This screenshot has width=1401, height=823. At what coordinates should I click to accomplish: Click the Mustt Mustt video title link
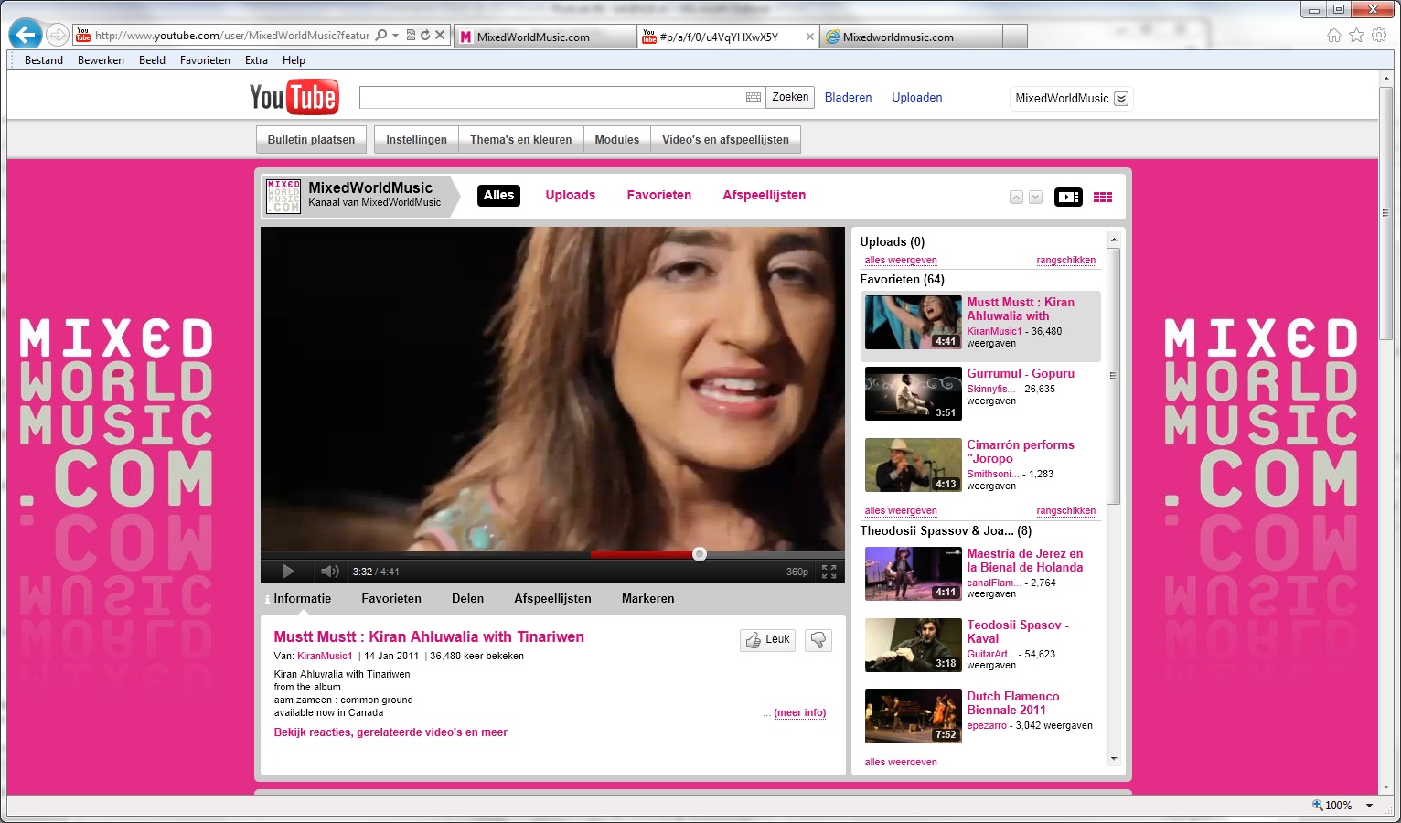coord(429,636)
